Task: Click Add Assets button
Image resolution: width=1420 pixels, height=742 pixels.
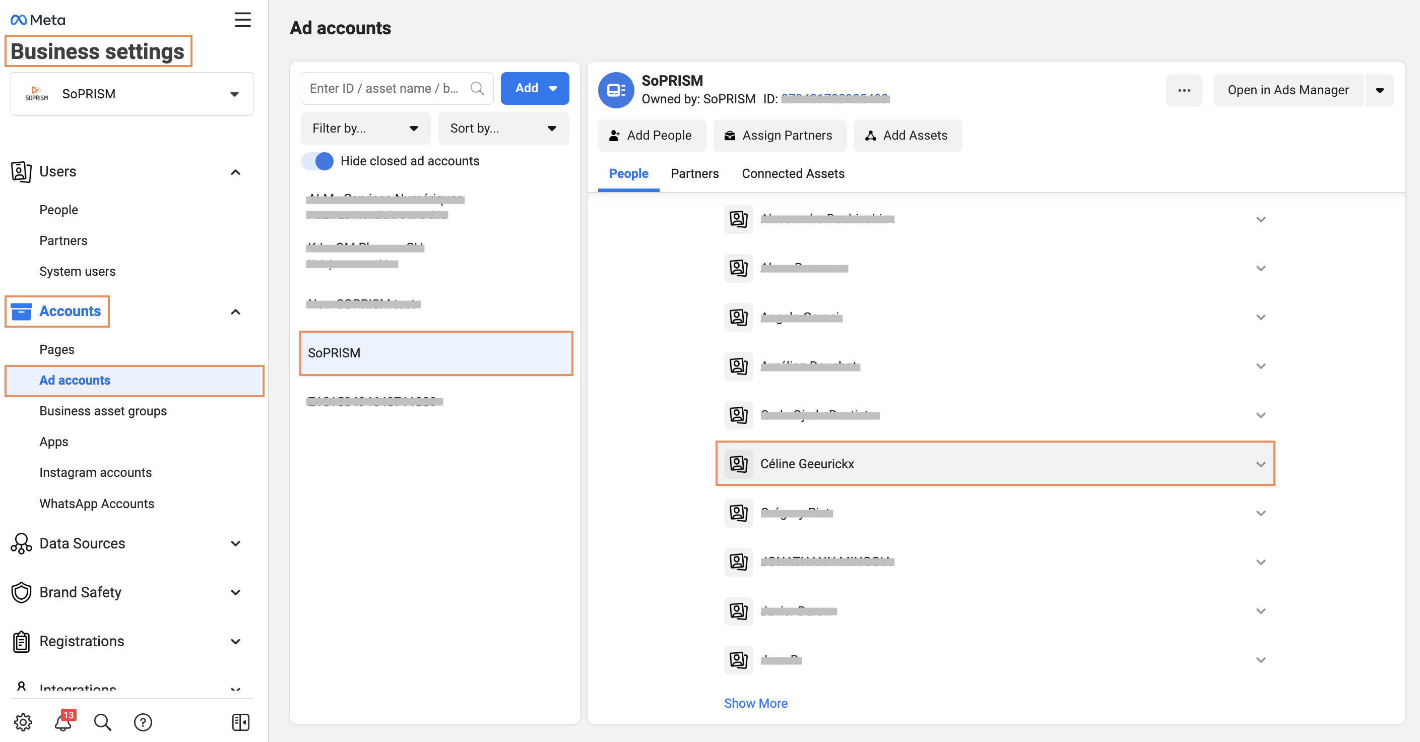Action: (908, 136)
